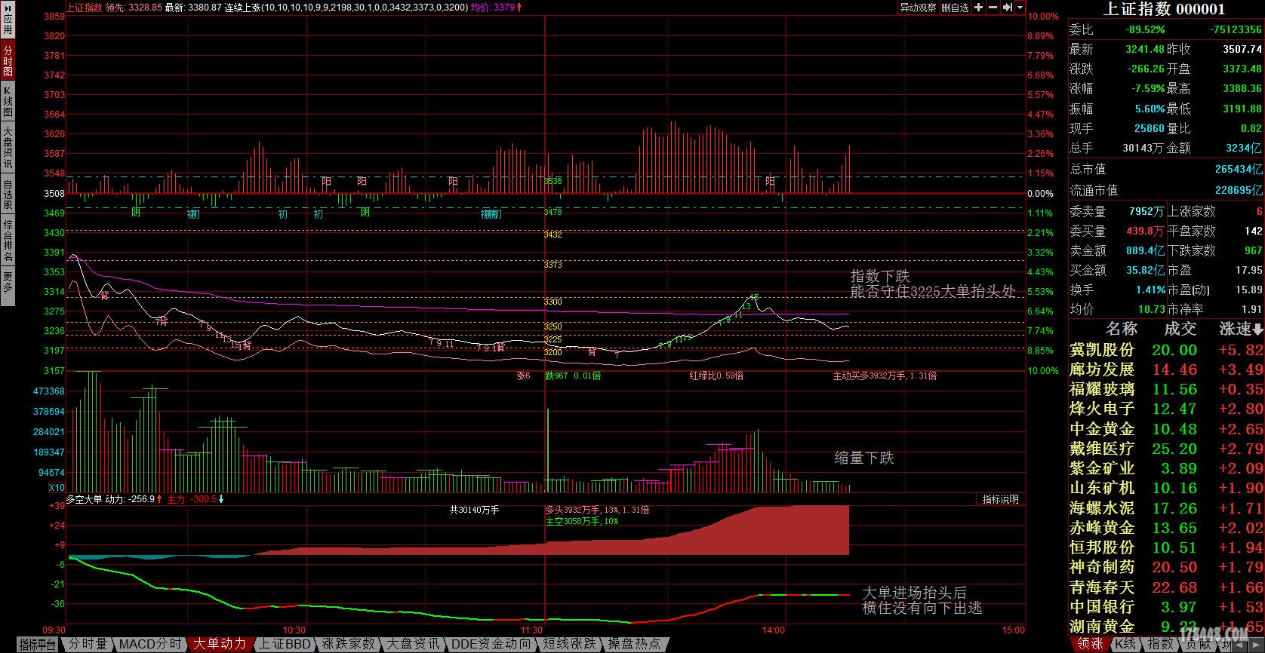This screenshot has width=1265, height=653.
Task: Select the 烽火电子 row
Action: (x=1166, y=409)
